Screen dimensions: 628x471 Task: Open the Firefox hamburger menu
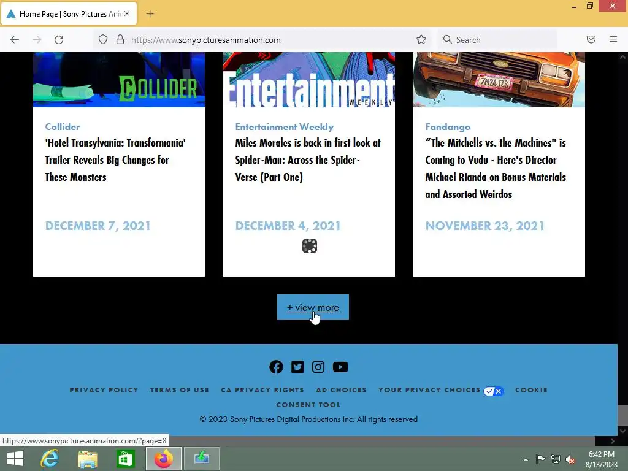613,39
